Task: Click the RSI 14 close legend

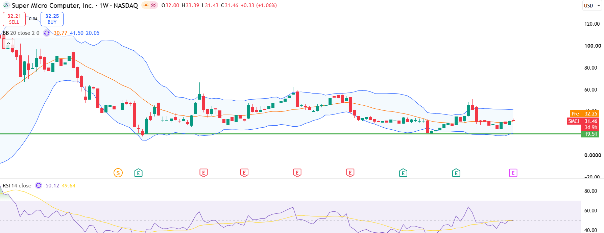Action: pyautogui.click(x=17, y=186)
